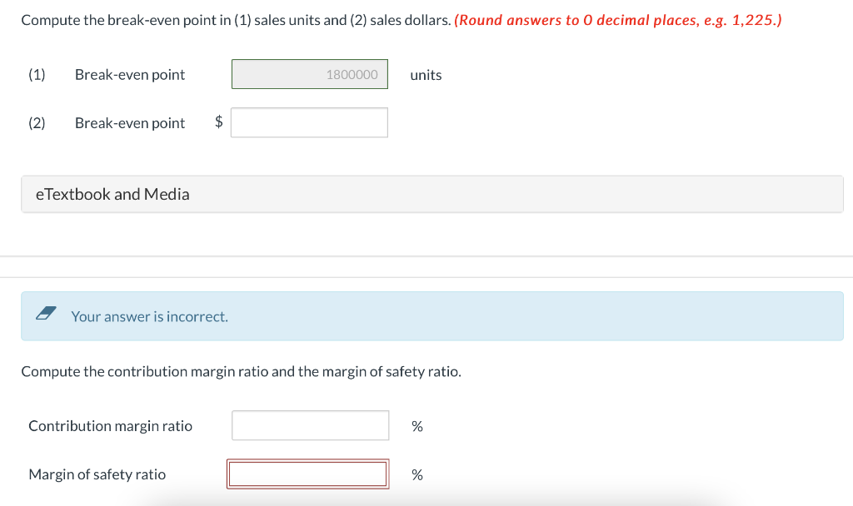Click the 'Margin of safety ratio' label text

[x=97, y=474]
